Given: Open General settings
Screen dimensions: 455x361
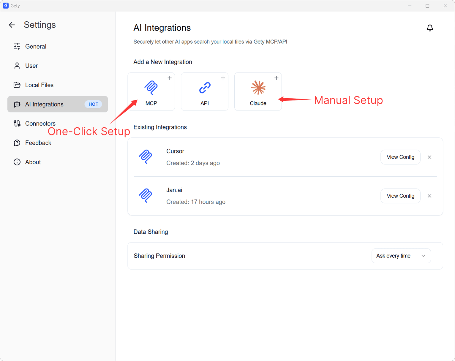Looking at the screenshot, I should click(36, 46).
